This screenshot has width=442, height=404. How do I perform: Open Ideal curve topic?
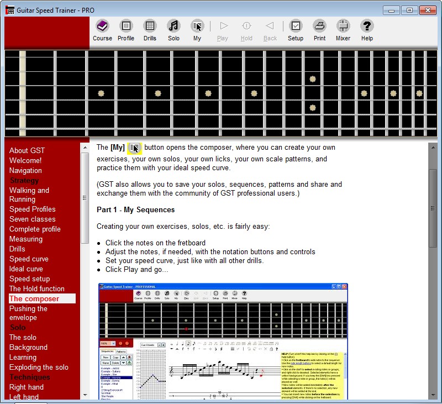click(26, 269)
